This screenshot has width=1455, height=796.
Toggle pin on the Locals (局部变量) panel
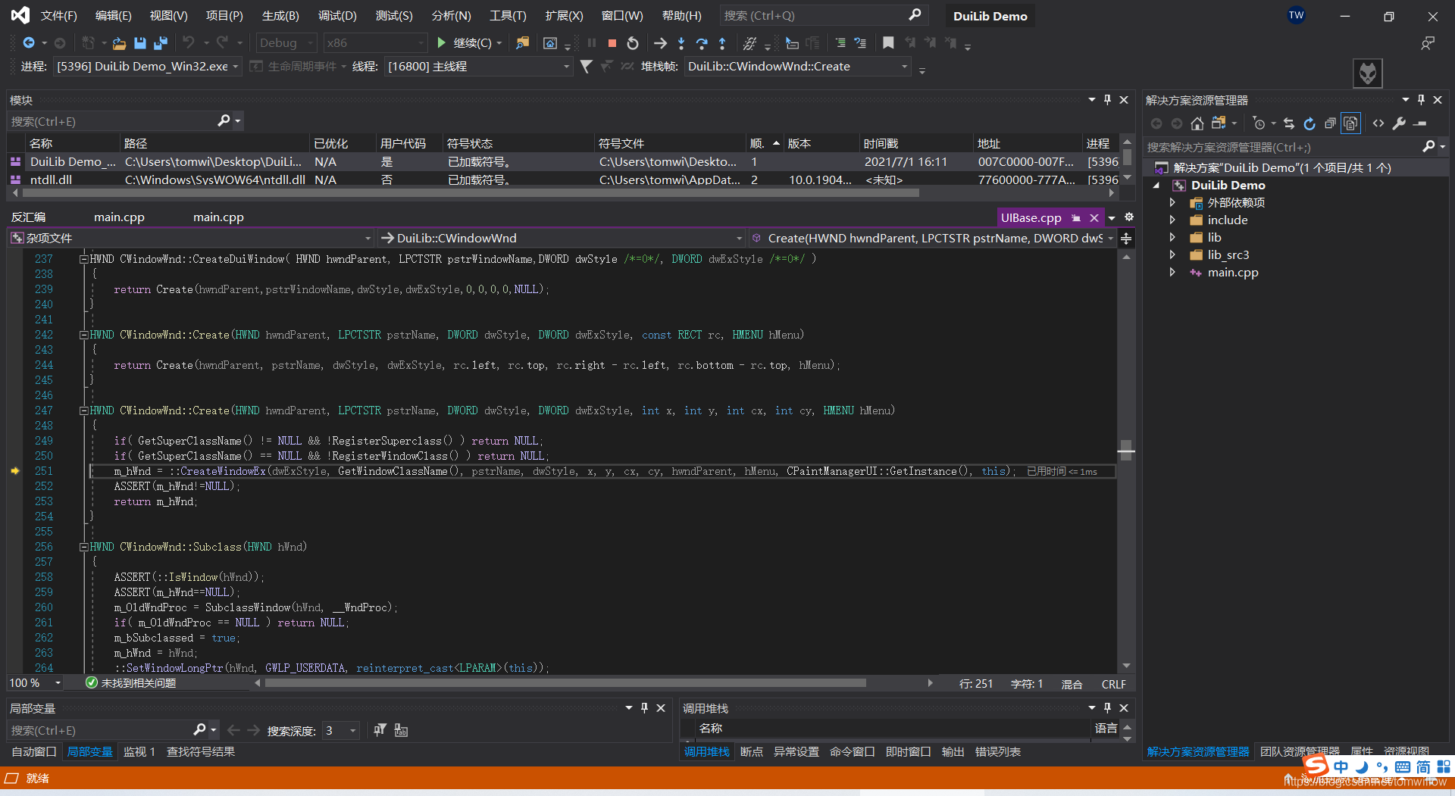click(x=644, y=708)
